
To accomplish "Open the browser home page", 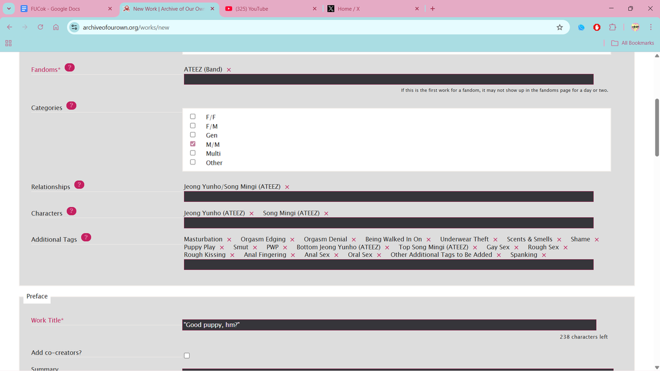I will (56, 27).
